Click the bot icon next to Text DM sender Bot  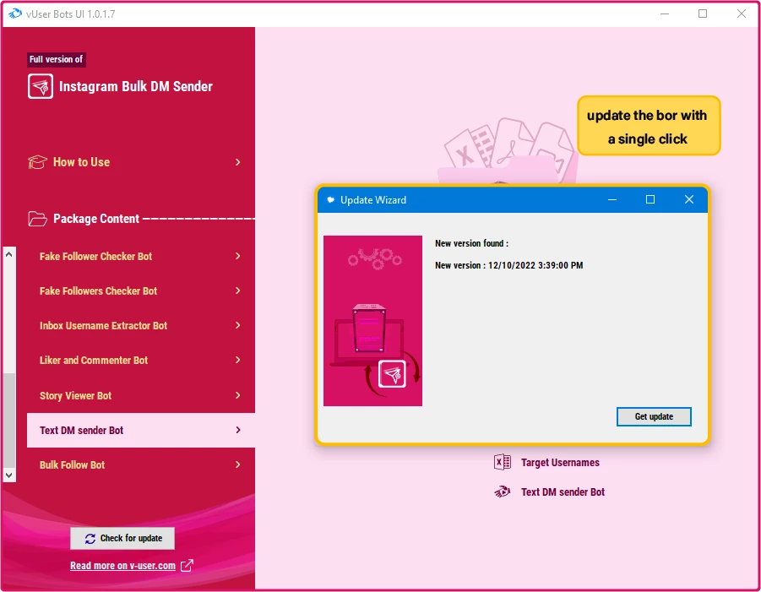click(503, 492)
